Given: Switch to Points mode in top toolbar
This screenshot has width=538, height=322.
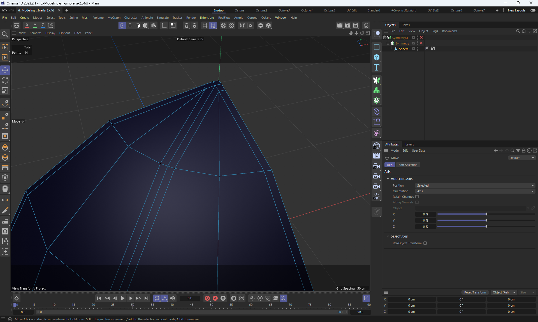Looking at the screenshot, I should [x=122, y=25].
